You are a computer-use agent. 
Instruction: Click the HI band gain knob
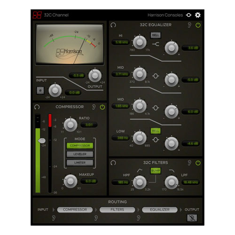pyautogui.click(x=172, y=48)
